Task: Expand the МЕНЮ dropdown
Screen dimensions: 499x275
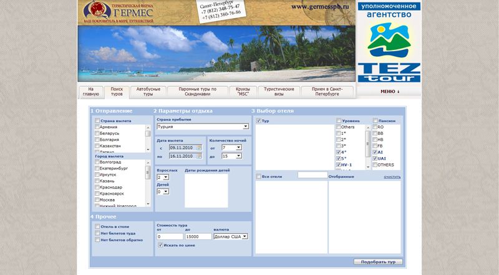Action: point(389,91)
